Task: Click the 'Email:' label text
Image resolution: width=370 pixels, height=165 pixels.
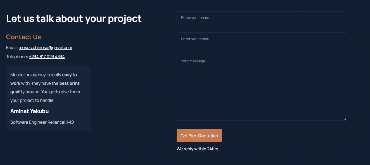Action: [x=12, y=48]
